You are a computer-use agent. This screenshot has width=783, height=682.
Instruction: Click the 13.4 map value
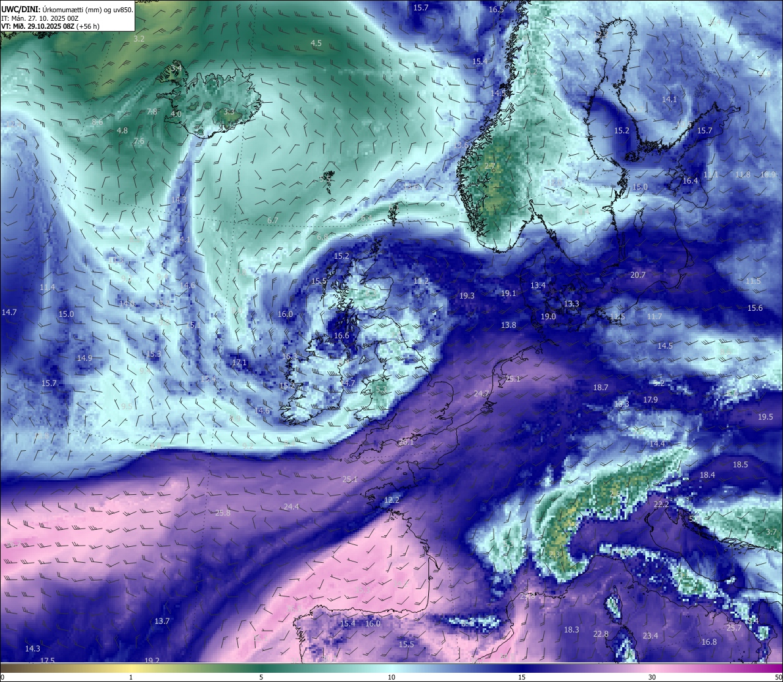tap(538, 286)
